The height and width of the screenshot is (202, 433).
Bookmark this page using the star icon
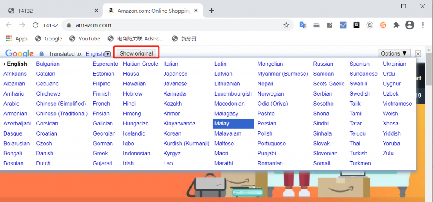point(286,25)
